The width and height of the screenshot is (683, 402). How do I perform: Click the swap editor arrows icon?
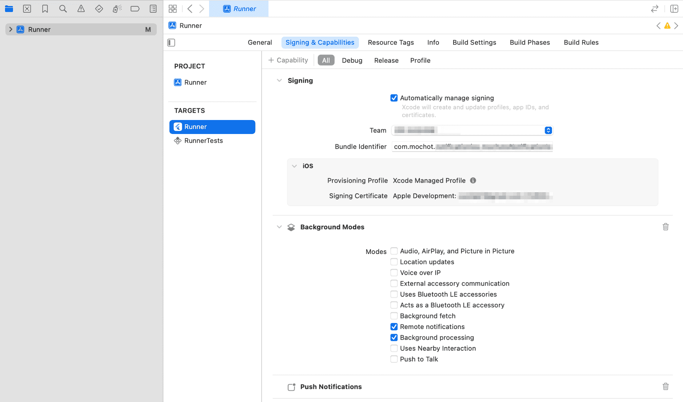pos(655,9)
